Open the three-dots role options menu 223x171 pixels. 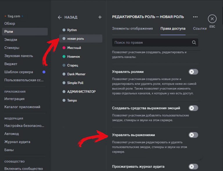pos(195,17)
